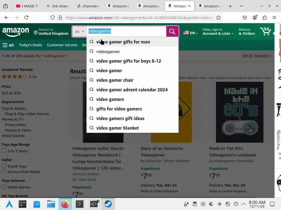The height and width of the screenshot is (210, 281).
Task: Open Customer Service link
Action: (x=62, y=45)
